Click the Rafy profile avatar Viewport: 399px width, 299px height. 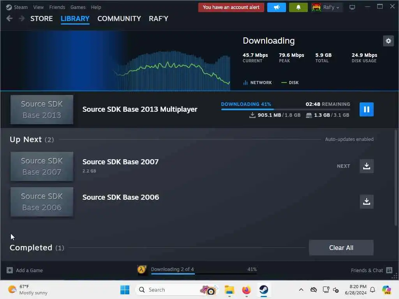[x=316, y=7]
